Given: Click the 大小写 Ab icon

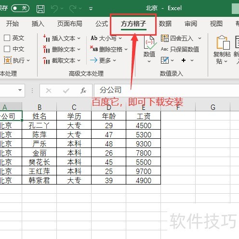Looking at the screenshot, I should click(94, 38).
